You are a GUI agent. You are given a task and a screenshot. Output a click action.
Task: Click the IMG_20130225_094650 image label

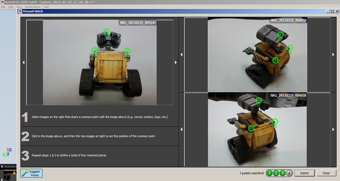(x=288, y=20)
